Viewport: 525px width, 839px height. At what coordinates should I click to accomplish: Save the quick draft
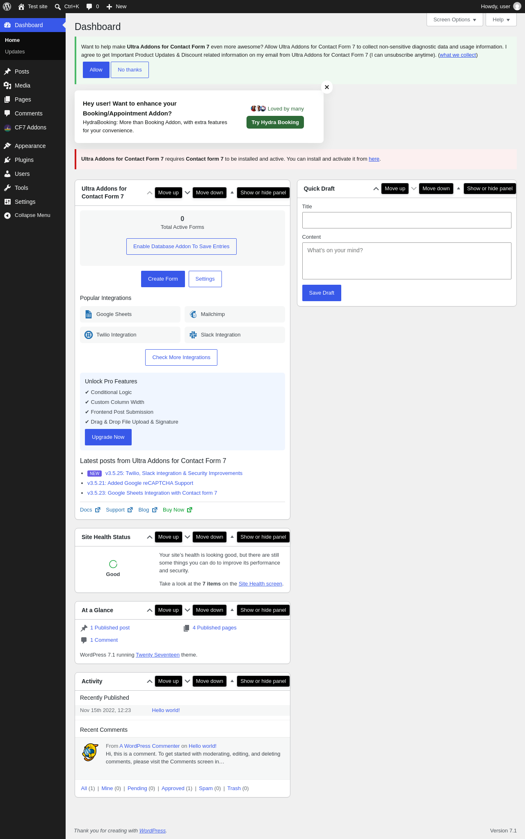(322, 293)
